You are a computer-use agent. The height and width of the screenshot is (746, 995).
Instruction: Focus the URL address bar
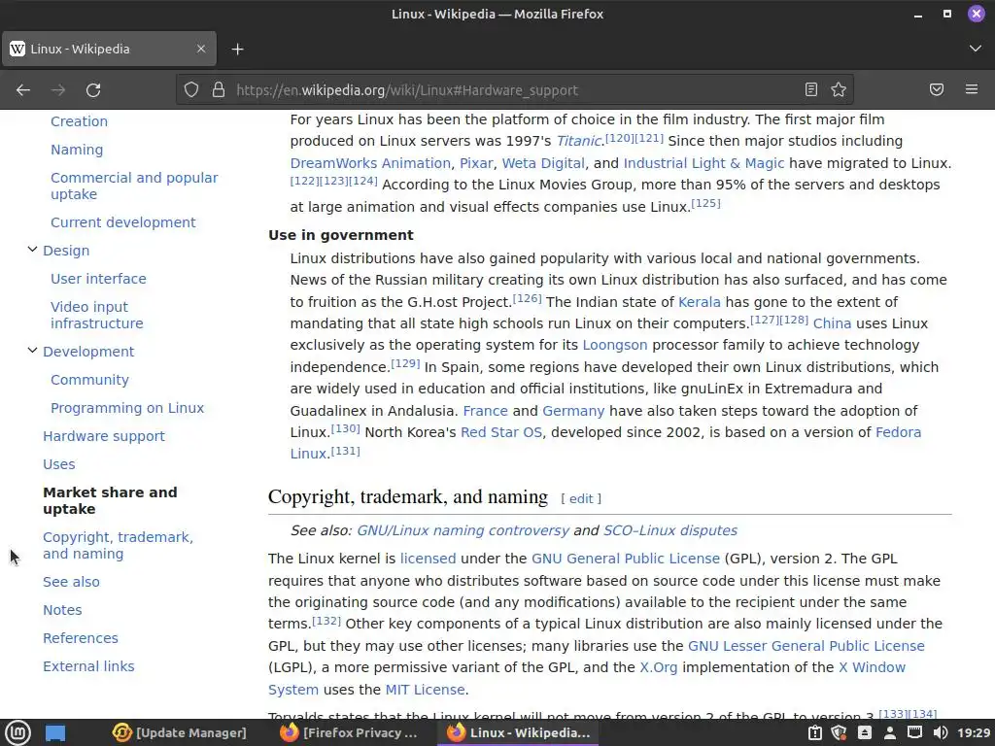514,90
